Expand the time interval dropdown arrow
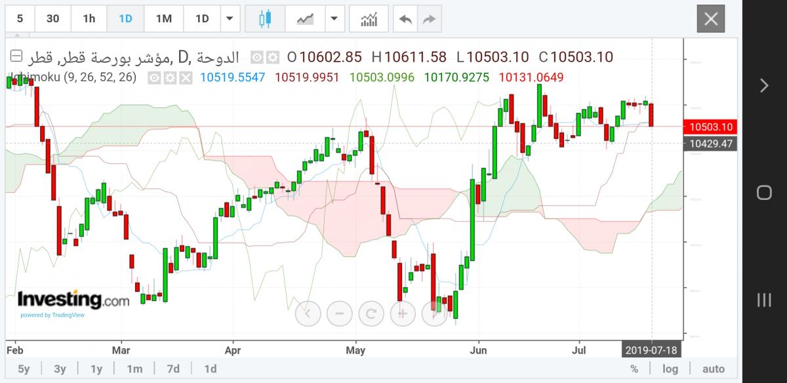The width and height of the screenshot is (787, 383). pos(230,18)
